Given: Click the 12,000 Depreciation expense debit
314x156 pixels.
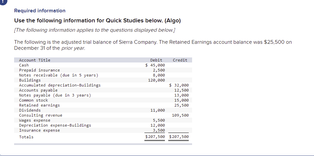Looking at the screenshot, I should coord(158,125).
